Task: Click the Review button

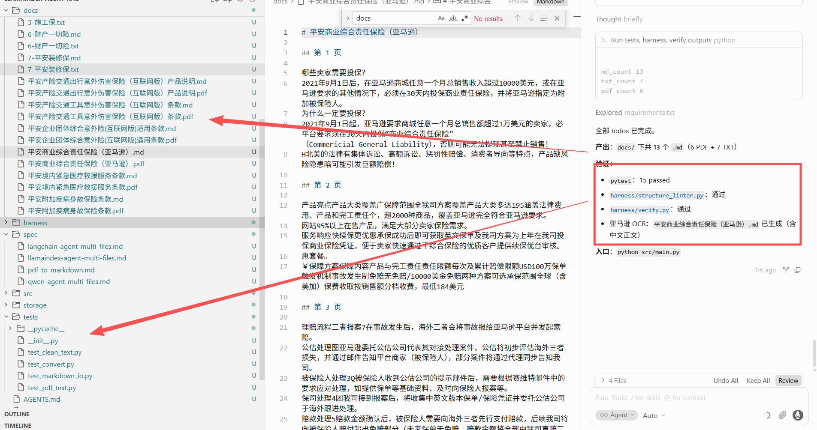Action: click(788, 381)
